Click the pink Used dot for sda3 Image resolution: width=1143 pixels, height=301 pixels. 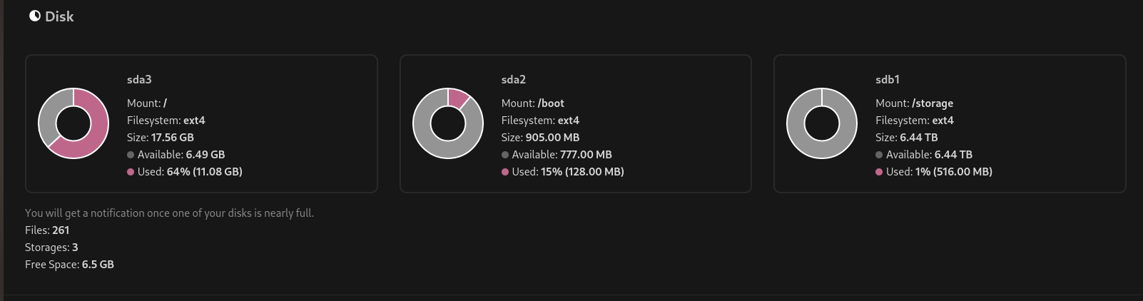coord(131,172)
